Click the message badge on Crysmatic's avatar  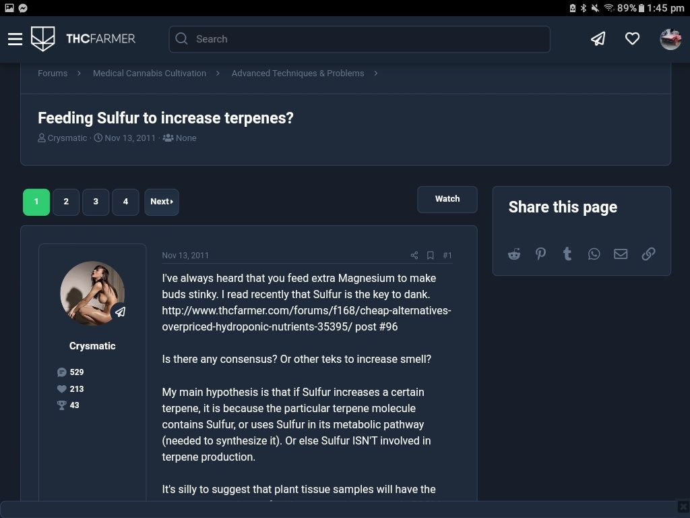(x=120, y=312)
